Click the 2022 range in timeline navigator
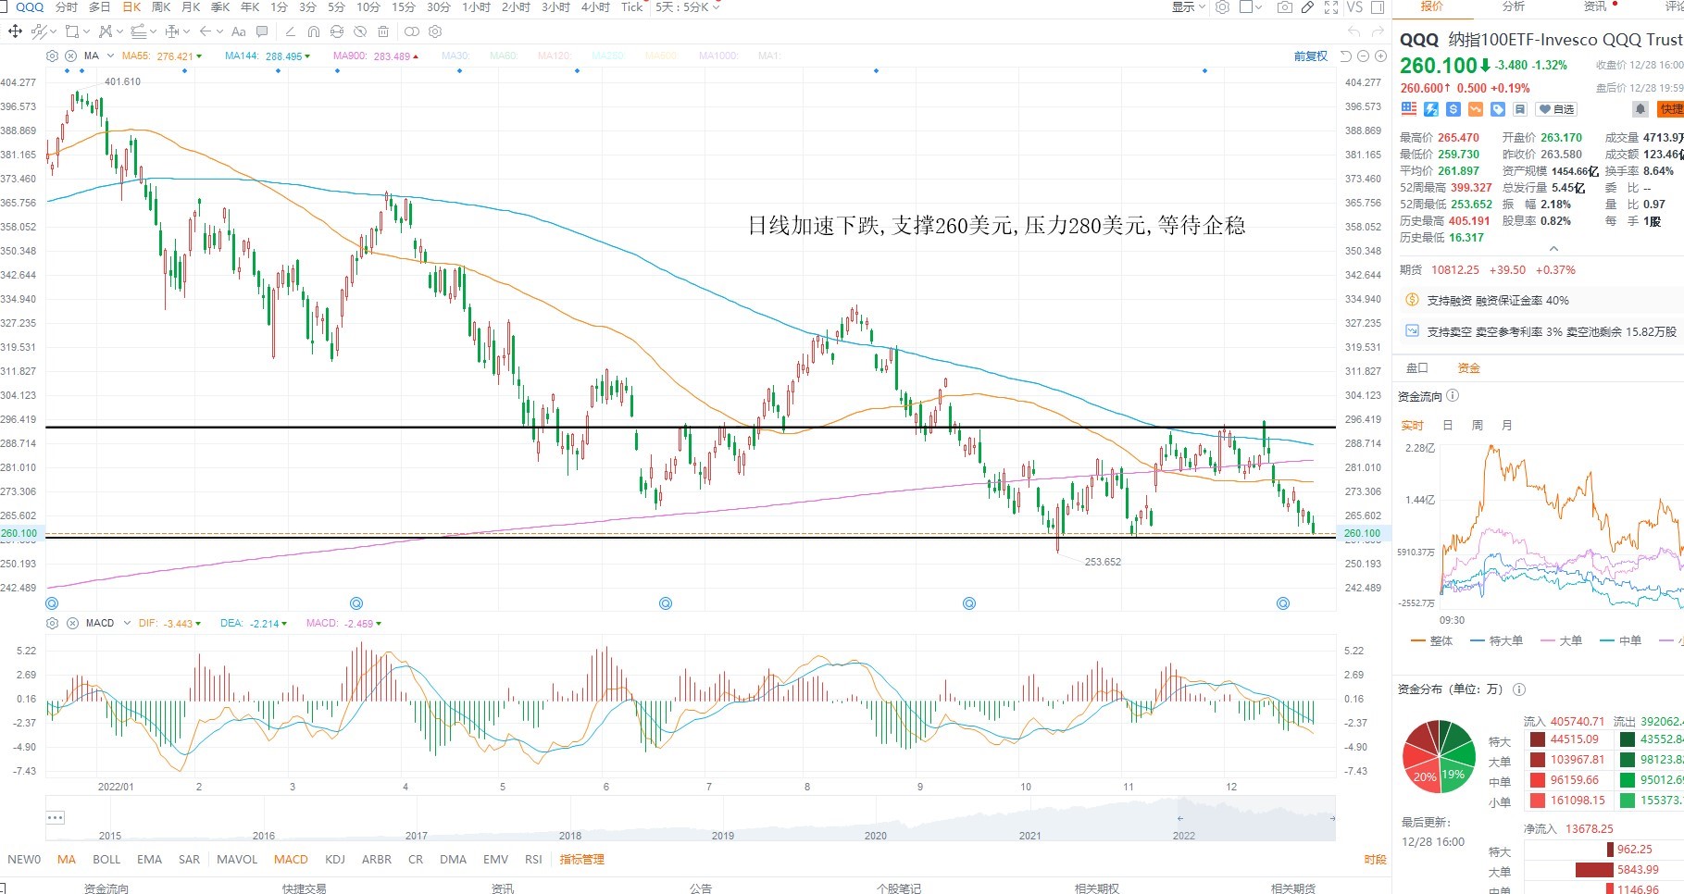This screenshot has width=1684, height=894. pos(1183,836)
